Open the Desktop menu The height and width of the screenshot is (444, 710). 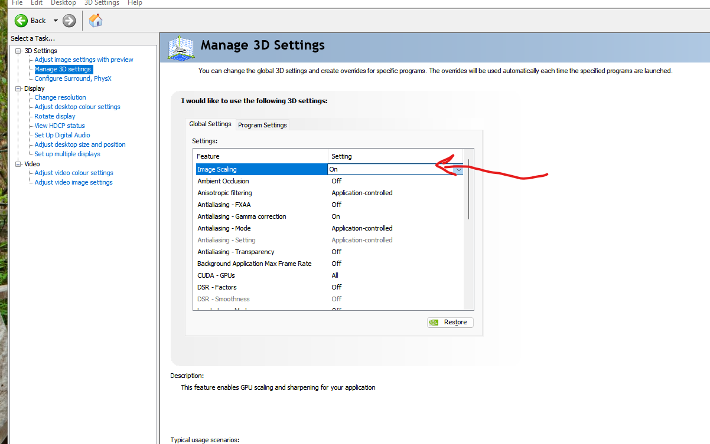click(63, 3)
